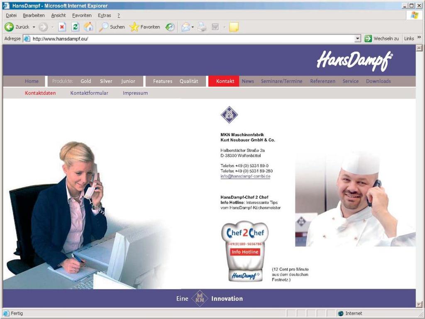This screenshot has width=425, height=319.
Task: Select the Kontaktdaten sub-tab
Action: 40,93
